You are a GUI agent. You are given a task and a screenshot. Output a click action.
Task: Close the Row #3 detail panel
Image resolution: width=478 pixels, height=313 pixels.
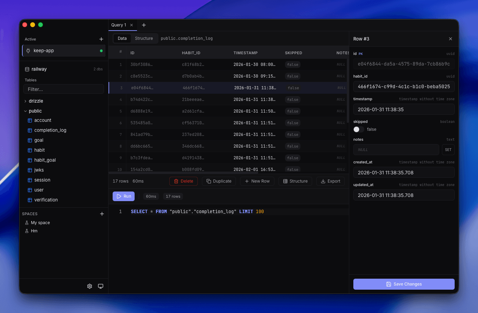click(450, 39)
